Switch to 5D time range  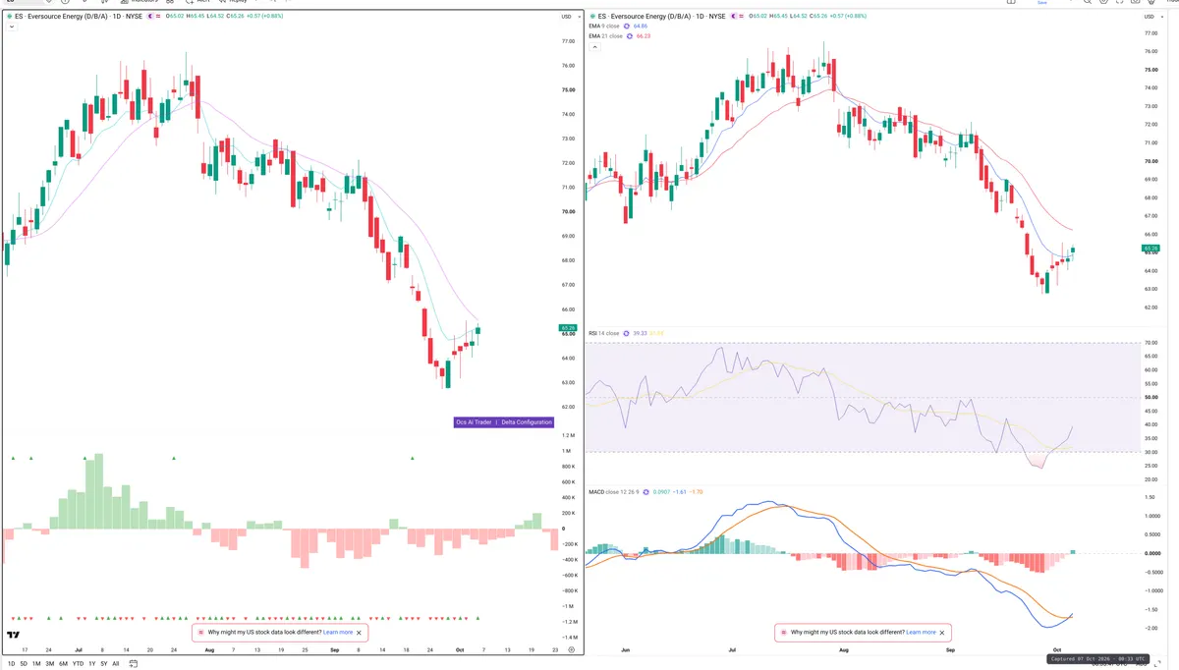(x=24, y=664)
